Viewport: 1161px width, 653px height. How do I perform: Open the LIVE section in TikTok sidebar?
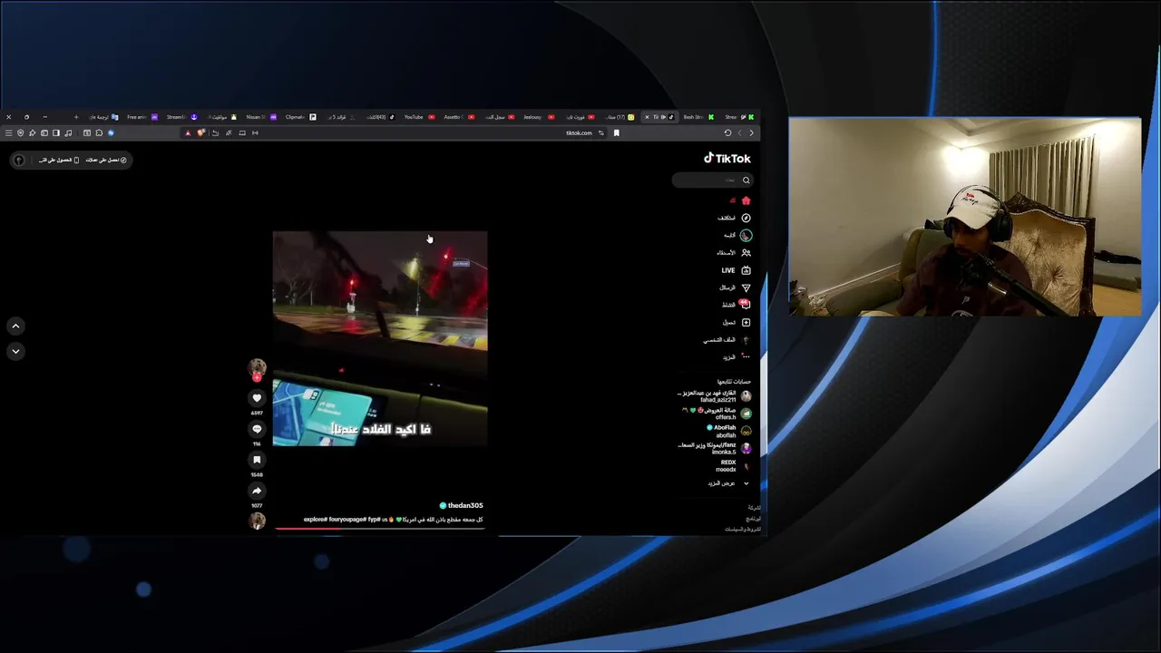[x=735, y=270]
